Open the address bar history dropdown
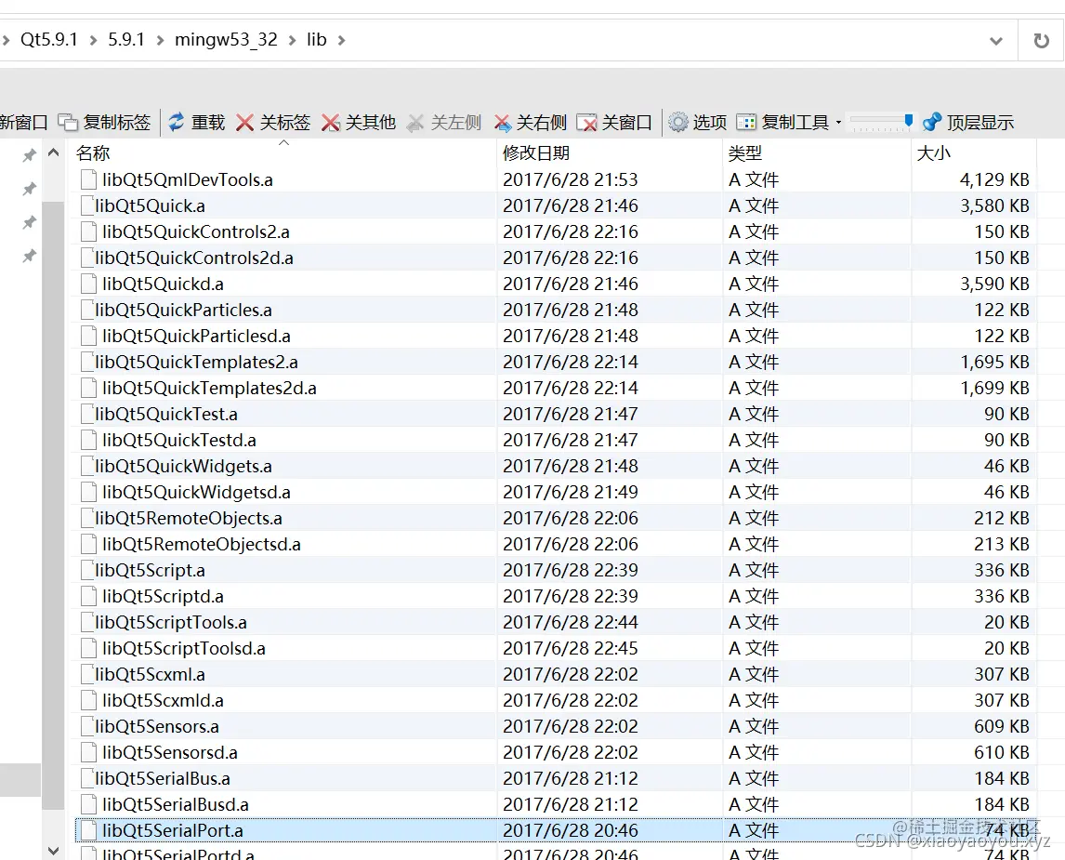The image size is (1065, 860). (995, 41)
